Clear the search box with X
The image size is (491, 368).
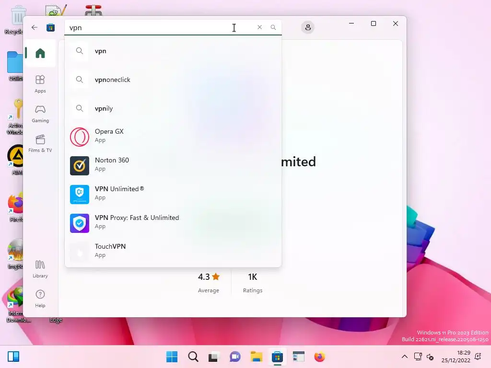(x=259, y=27)
